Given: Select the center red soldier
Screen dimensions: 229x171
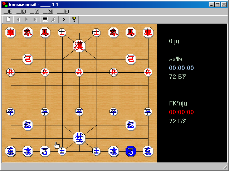Looking at the screenshot, I should [79, 72].
